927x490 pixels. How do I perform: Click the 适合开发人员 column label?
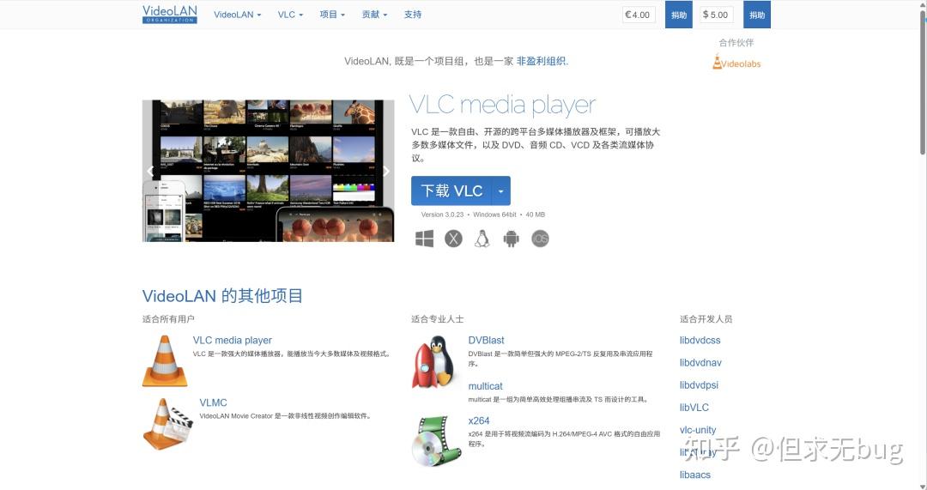click(706, 319)
